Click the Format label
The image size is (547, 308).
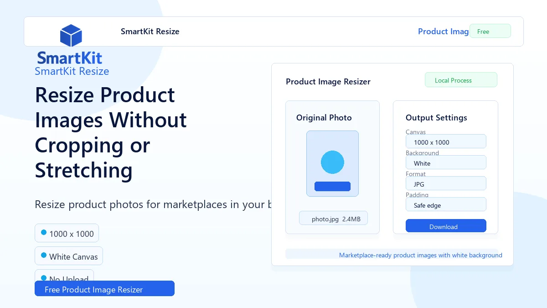click(x=416, y=174)
